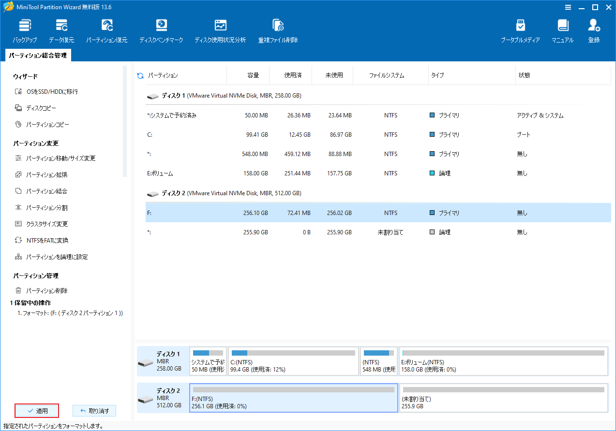Viewport: 616px width, 431px height.
Task: Click the C: row プライマリ color square
Action: [432, 135]
